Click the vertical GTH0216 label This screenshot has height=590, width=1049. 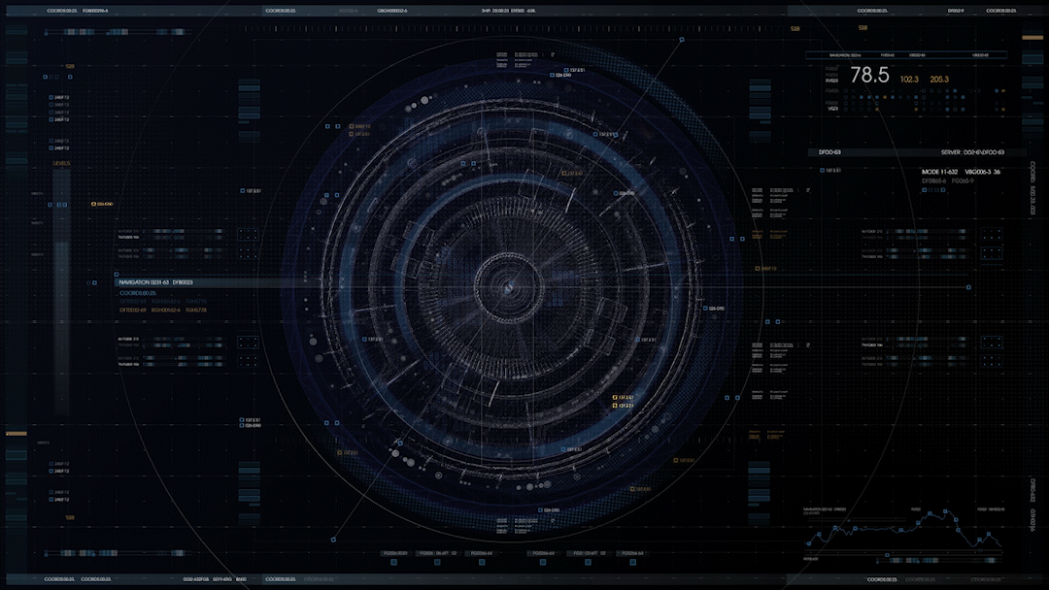[1032, 520]
